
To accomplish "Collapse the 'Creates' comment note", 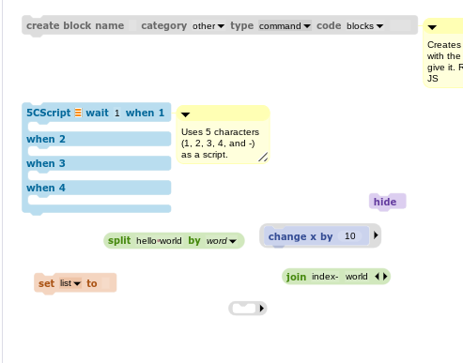I will (x=432, y=27).
